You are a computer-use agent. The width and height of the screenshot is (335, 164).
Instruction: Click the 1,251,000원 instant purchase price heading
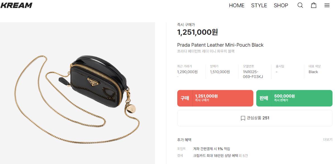click(x=198, y=32)
